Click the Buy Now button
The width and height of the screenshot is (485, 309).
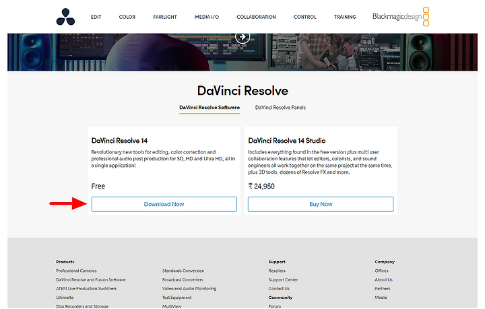point(321,204)
